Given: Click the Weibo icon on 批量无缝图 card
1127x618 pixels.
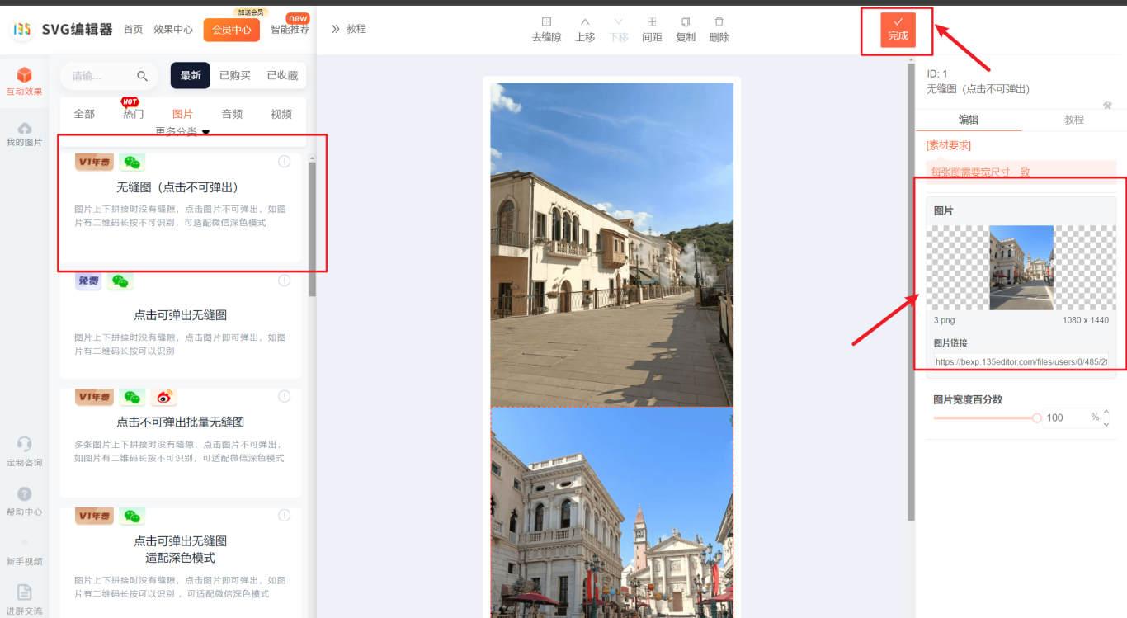Looking at the screenshot, I should [x=163, y=398].
